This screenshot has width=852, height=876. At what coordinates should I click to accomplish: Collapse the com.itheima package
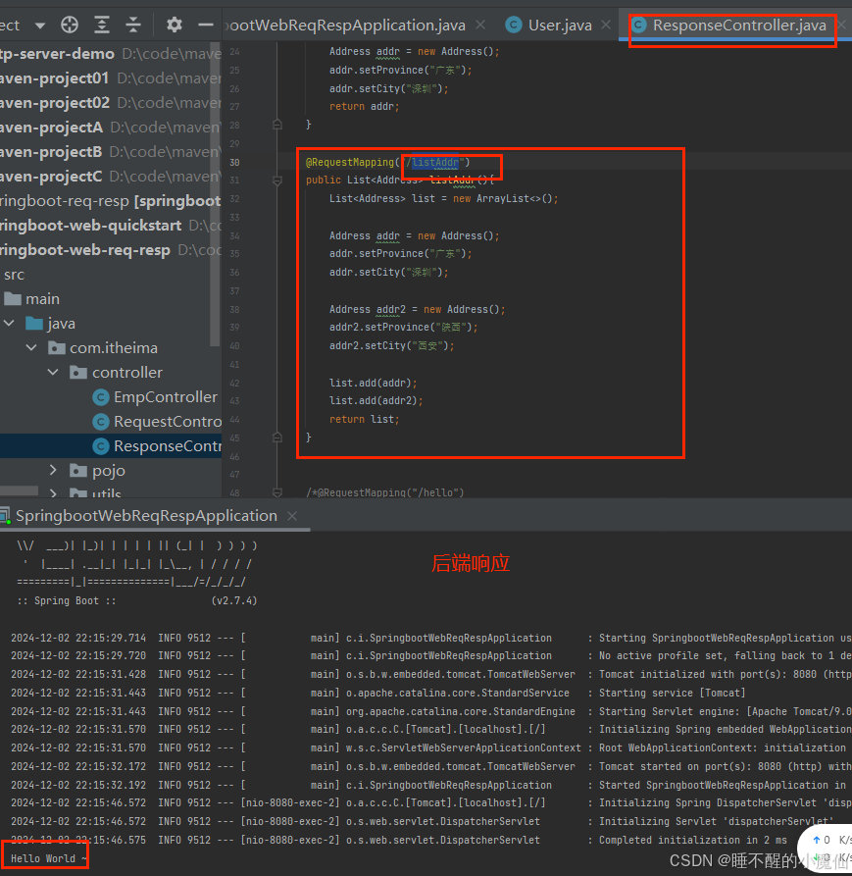[31, 347]
